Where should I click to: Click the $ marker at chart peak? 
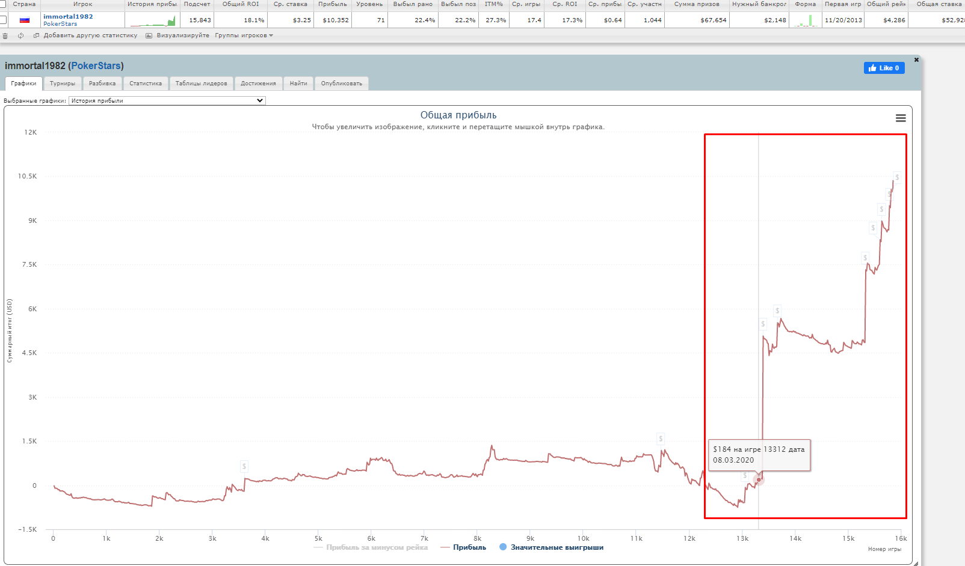click(896, 177)
